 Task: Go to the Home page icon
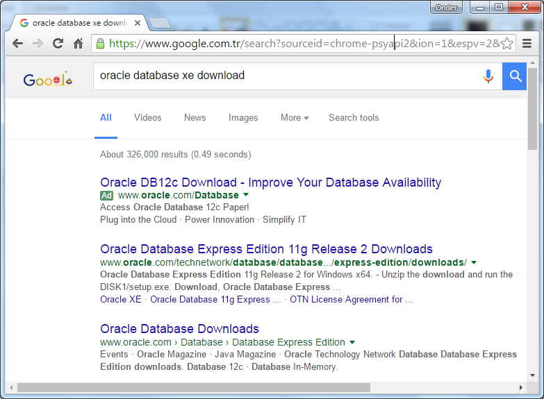click(79, 43)
